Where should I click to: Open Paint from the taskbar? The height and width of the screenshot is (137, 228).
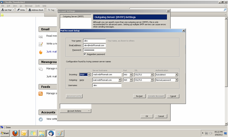tap(60, 133)
